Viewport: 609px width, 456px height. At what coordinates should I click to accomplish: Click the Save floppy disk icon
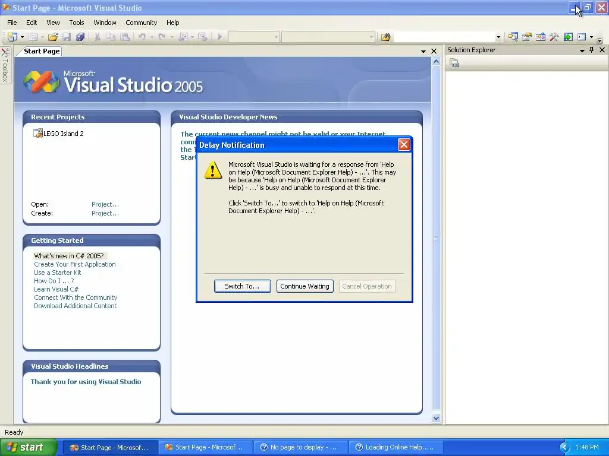(67, 37)
